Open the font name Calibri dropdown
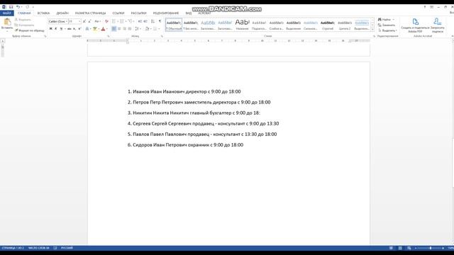 (66, 21)
